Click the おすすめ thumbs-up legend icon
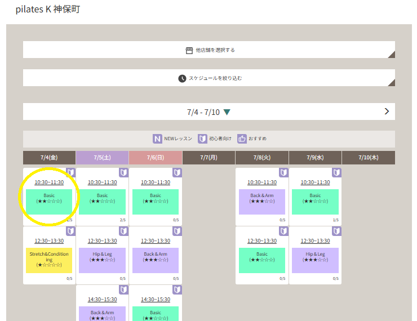The width and height of the screenshot is (417, 321). (x=242, y=139)
